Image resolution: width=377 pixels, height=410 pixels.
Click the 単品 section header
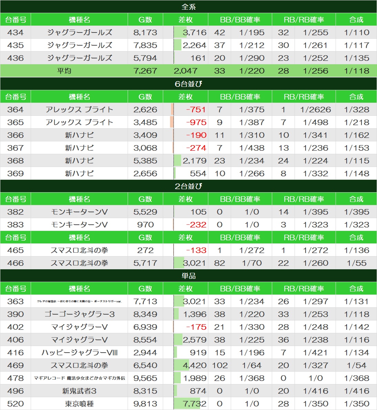click(x=188, y=276)
